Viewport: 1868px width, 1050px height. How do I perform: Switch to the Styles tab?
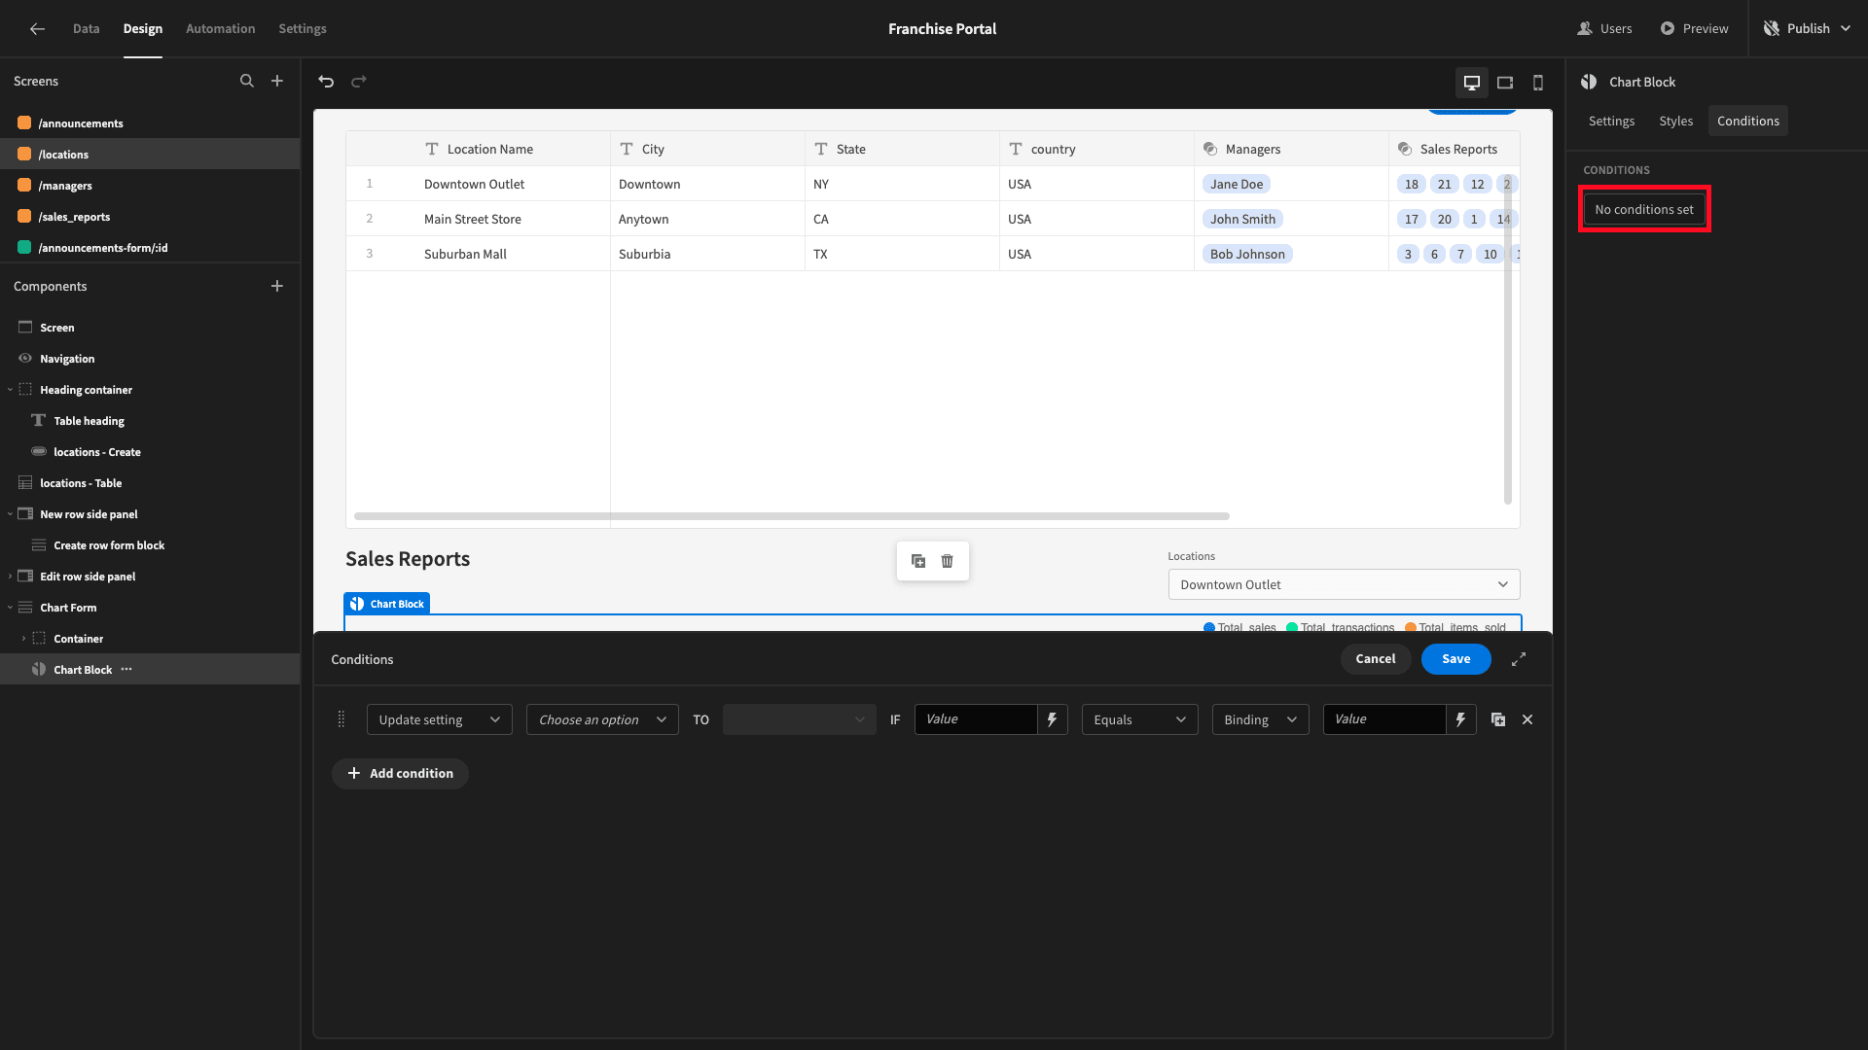1675,121
